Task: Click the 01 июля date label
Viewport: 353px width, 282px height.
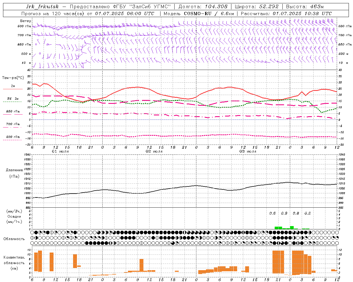Action: point(60,151)
